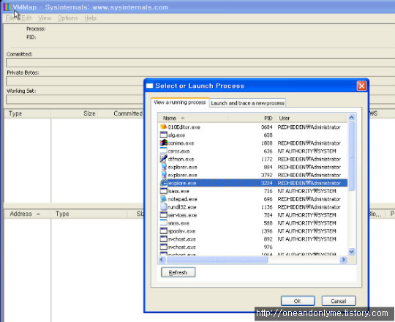
Task: Sort process list by Name column
Action: 192,118
